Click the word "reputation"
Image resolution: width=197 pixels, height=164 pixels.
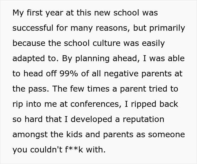point(144,119)
